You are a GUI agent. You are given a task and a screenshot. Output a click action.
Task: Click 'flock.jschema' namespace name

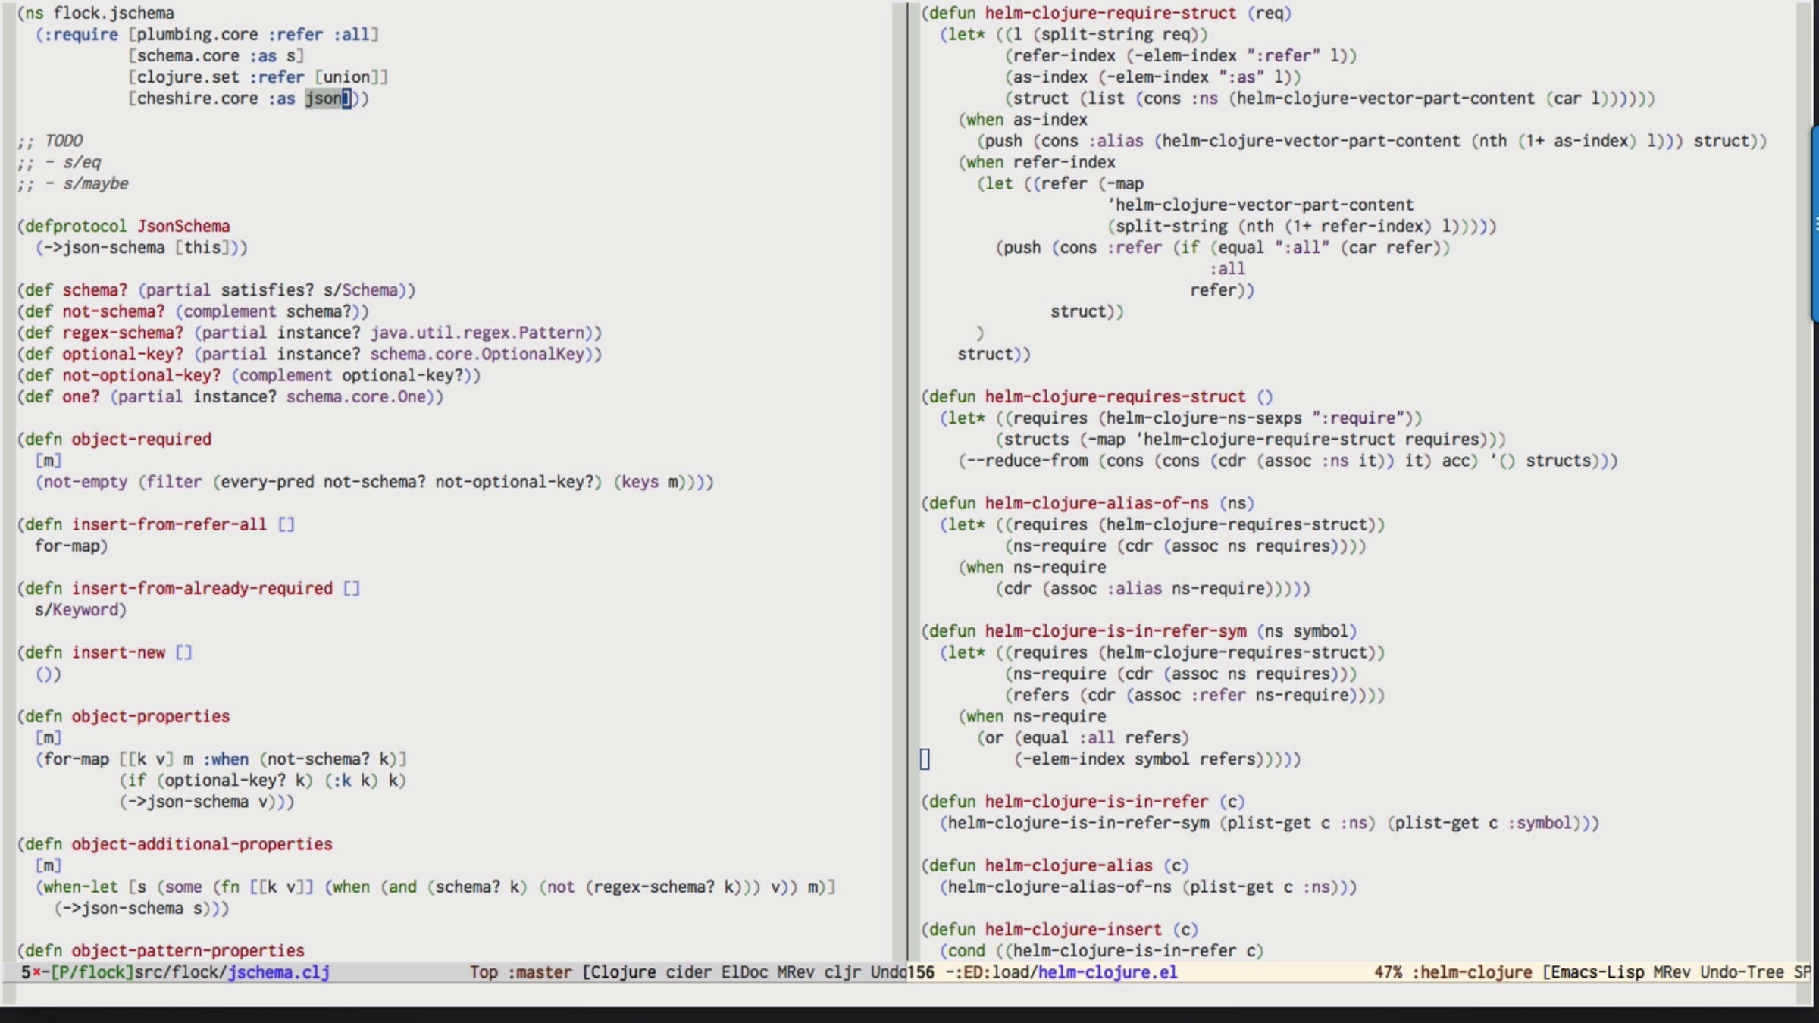(x=114, y=13)
